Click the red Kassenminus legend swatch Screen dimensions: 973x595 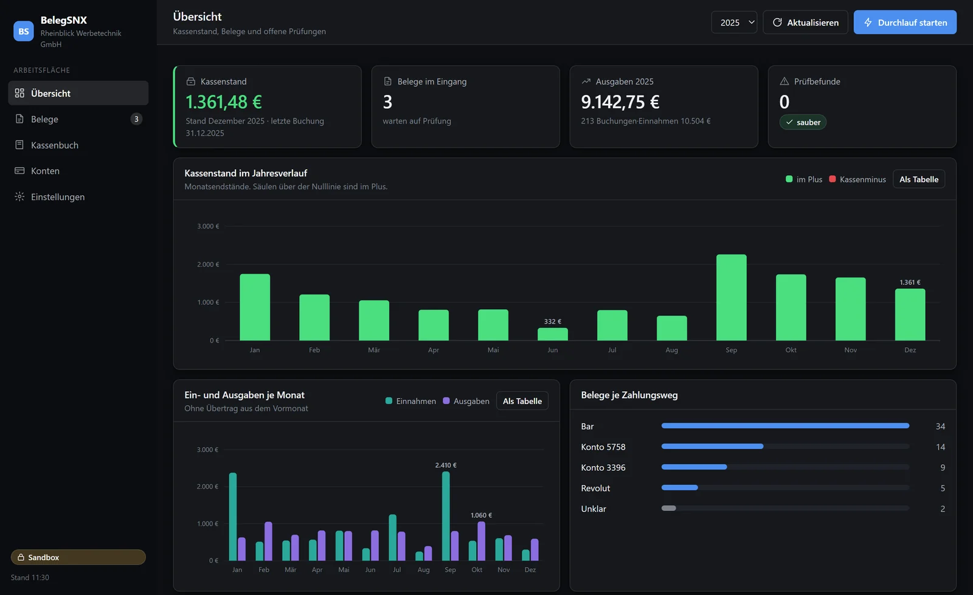click(833, 179)
